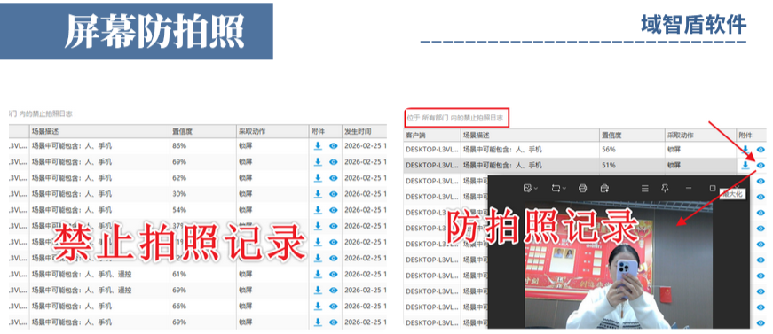
Task: Click print icon in photo viewer toolbar
Action: pyautogui.click(x=582, y=188)
